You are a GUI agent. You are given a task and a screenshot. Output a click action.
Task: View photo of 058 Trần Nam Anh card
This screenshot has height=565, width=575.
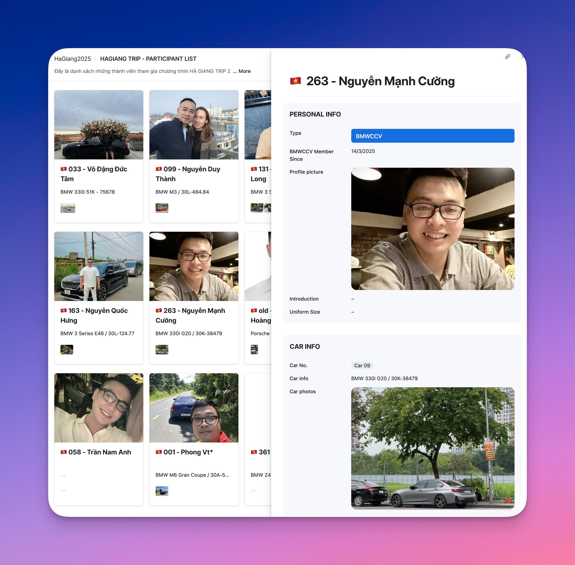(99, 408)
